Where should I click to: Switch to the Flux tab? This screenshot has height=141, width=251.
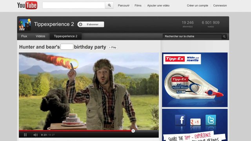24,36
